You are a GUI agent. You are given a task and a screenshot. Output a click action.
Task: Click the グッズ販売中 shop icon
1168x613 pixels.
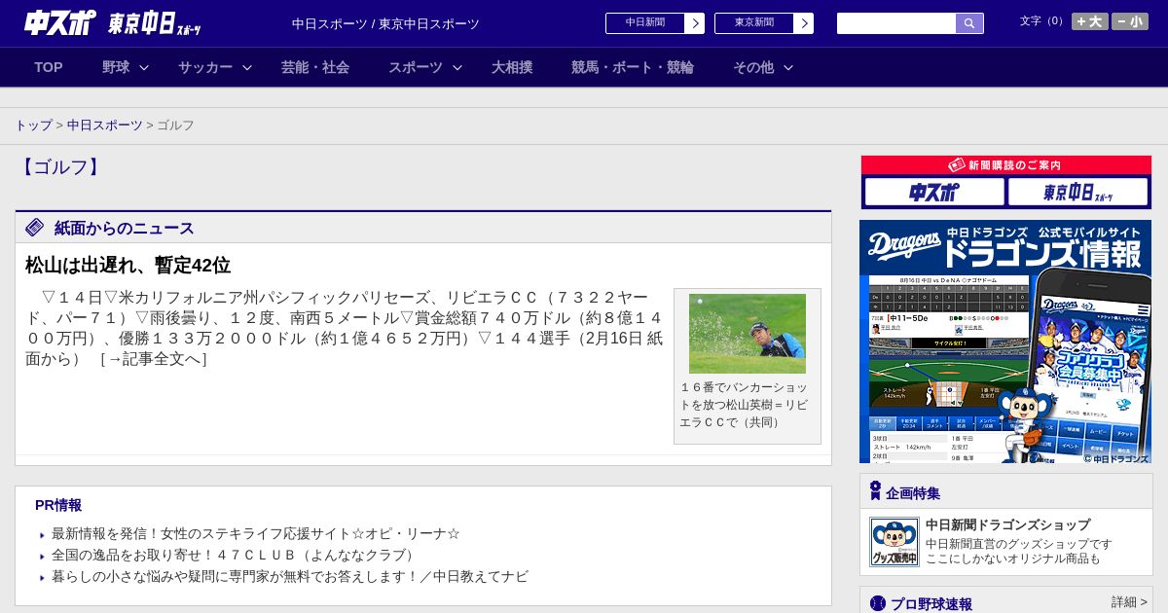pos(894,542)
